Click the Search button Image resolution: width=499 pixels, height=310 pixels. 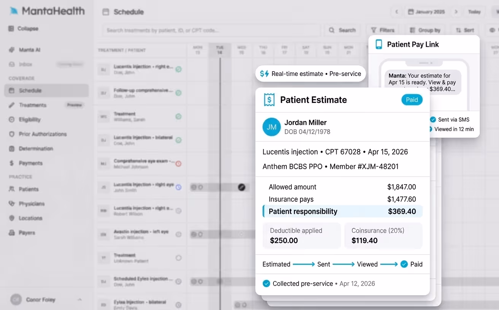342,30
